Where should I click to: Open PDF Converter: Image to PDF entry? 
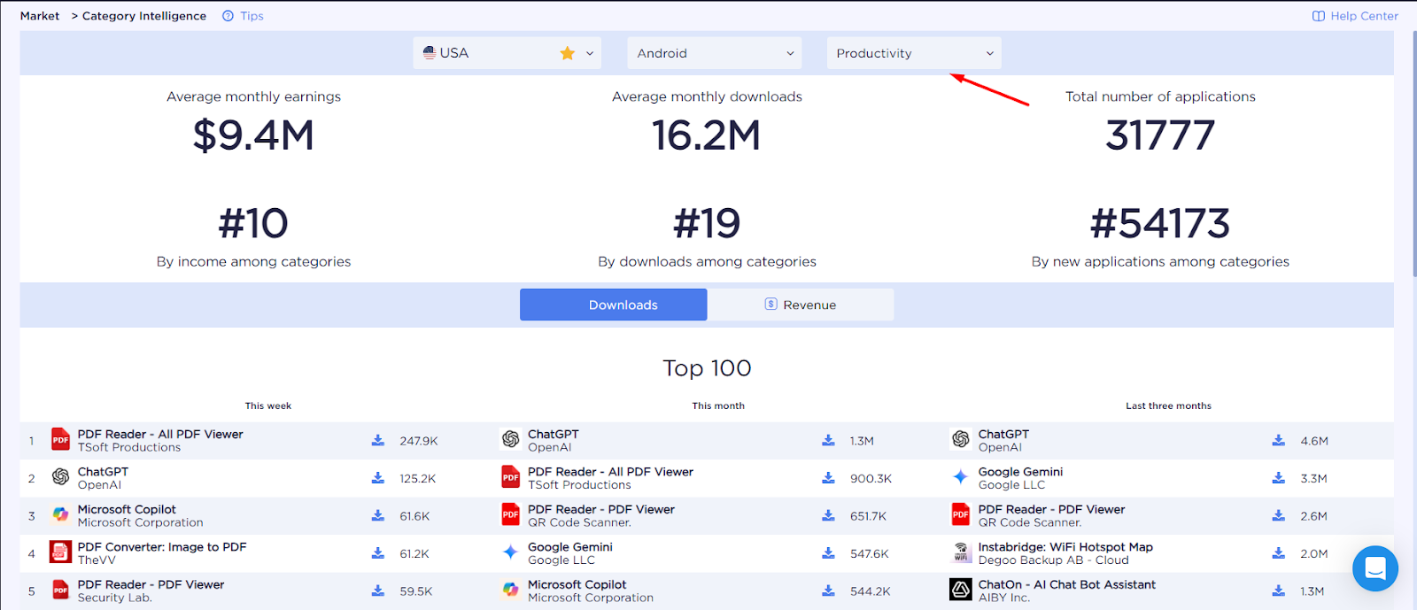pos(162,547)
